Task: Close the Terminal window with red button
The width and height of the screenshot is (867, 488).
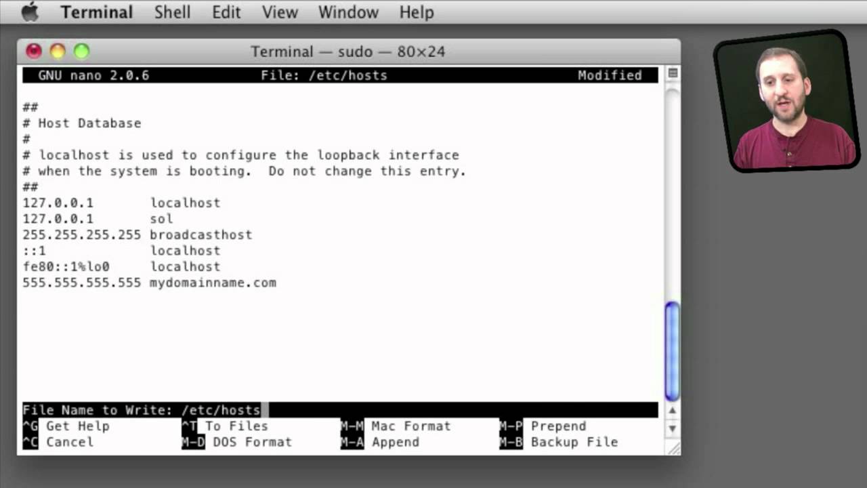Action: tap(34, 51)
